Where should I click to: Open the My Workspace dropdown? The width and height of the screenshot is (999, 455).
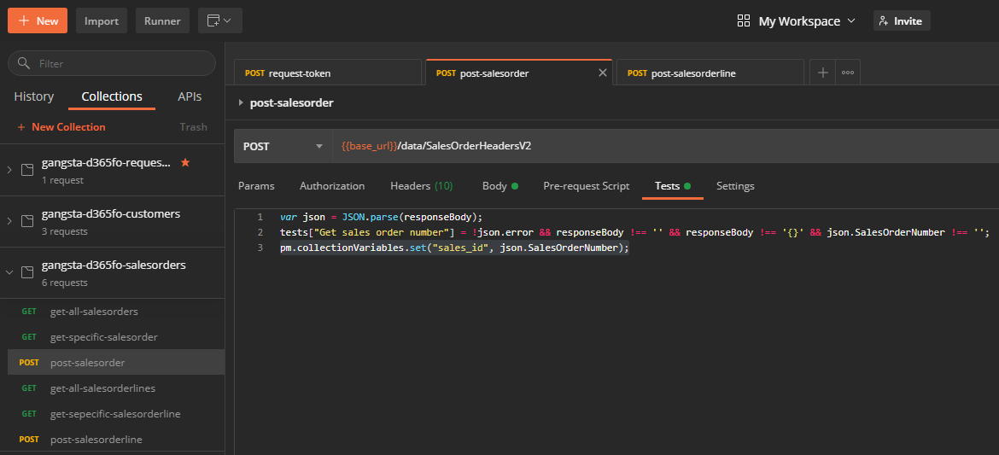click(x=806, y=20)
